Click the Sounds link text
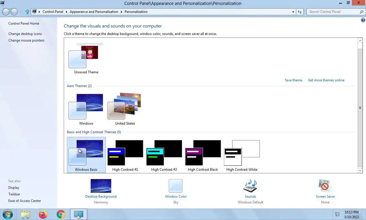Viewport: 366px width, 220px height. tap(250, 197)
